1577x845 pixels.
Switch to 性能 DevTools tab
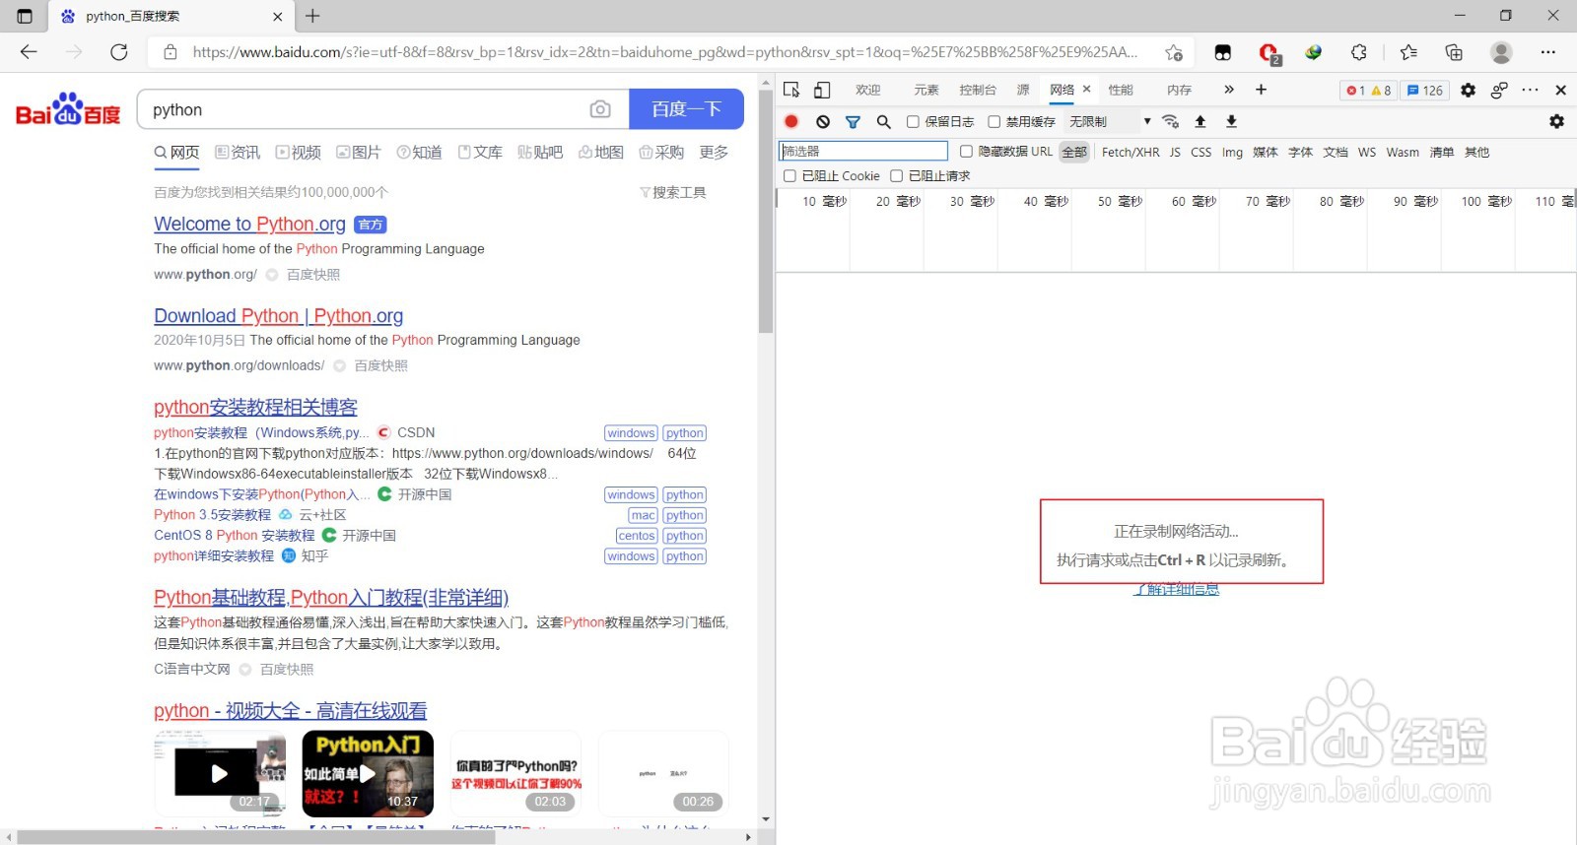click(1121, 90)
